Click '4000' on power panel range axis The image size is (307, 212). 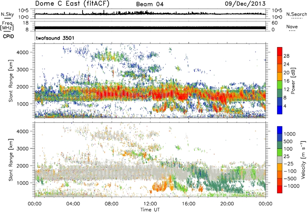click(x=22, y=52)
